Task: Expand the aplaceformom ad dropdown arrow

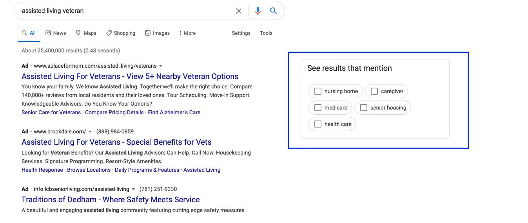Action: point(161,66)
